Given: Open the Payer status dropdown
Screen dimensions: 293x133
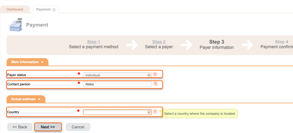Looking at the screenshot, I should pos(117,75).
